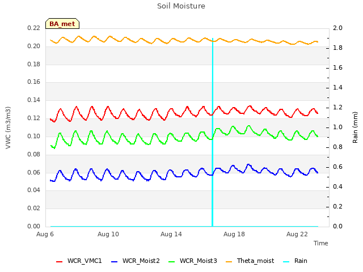Toggle the WCR_Moist3 legend entry
The height and width of the screenshot is (272, 363).
pyautogui.click(x=192, y=261)
